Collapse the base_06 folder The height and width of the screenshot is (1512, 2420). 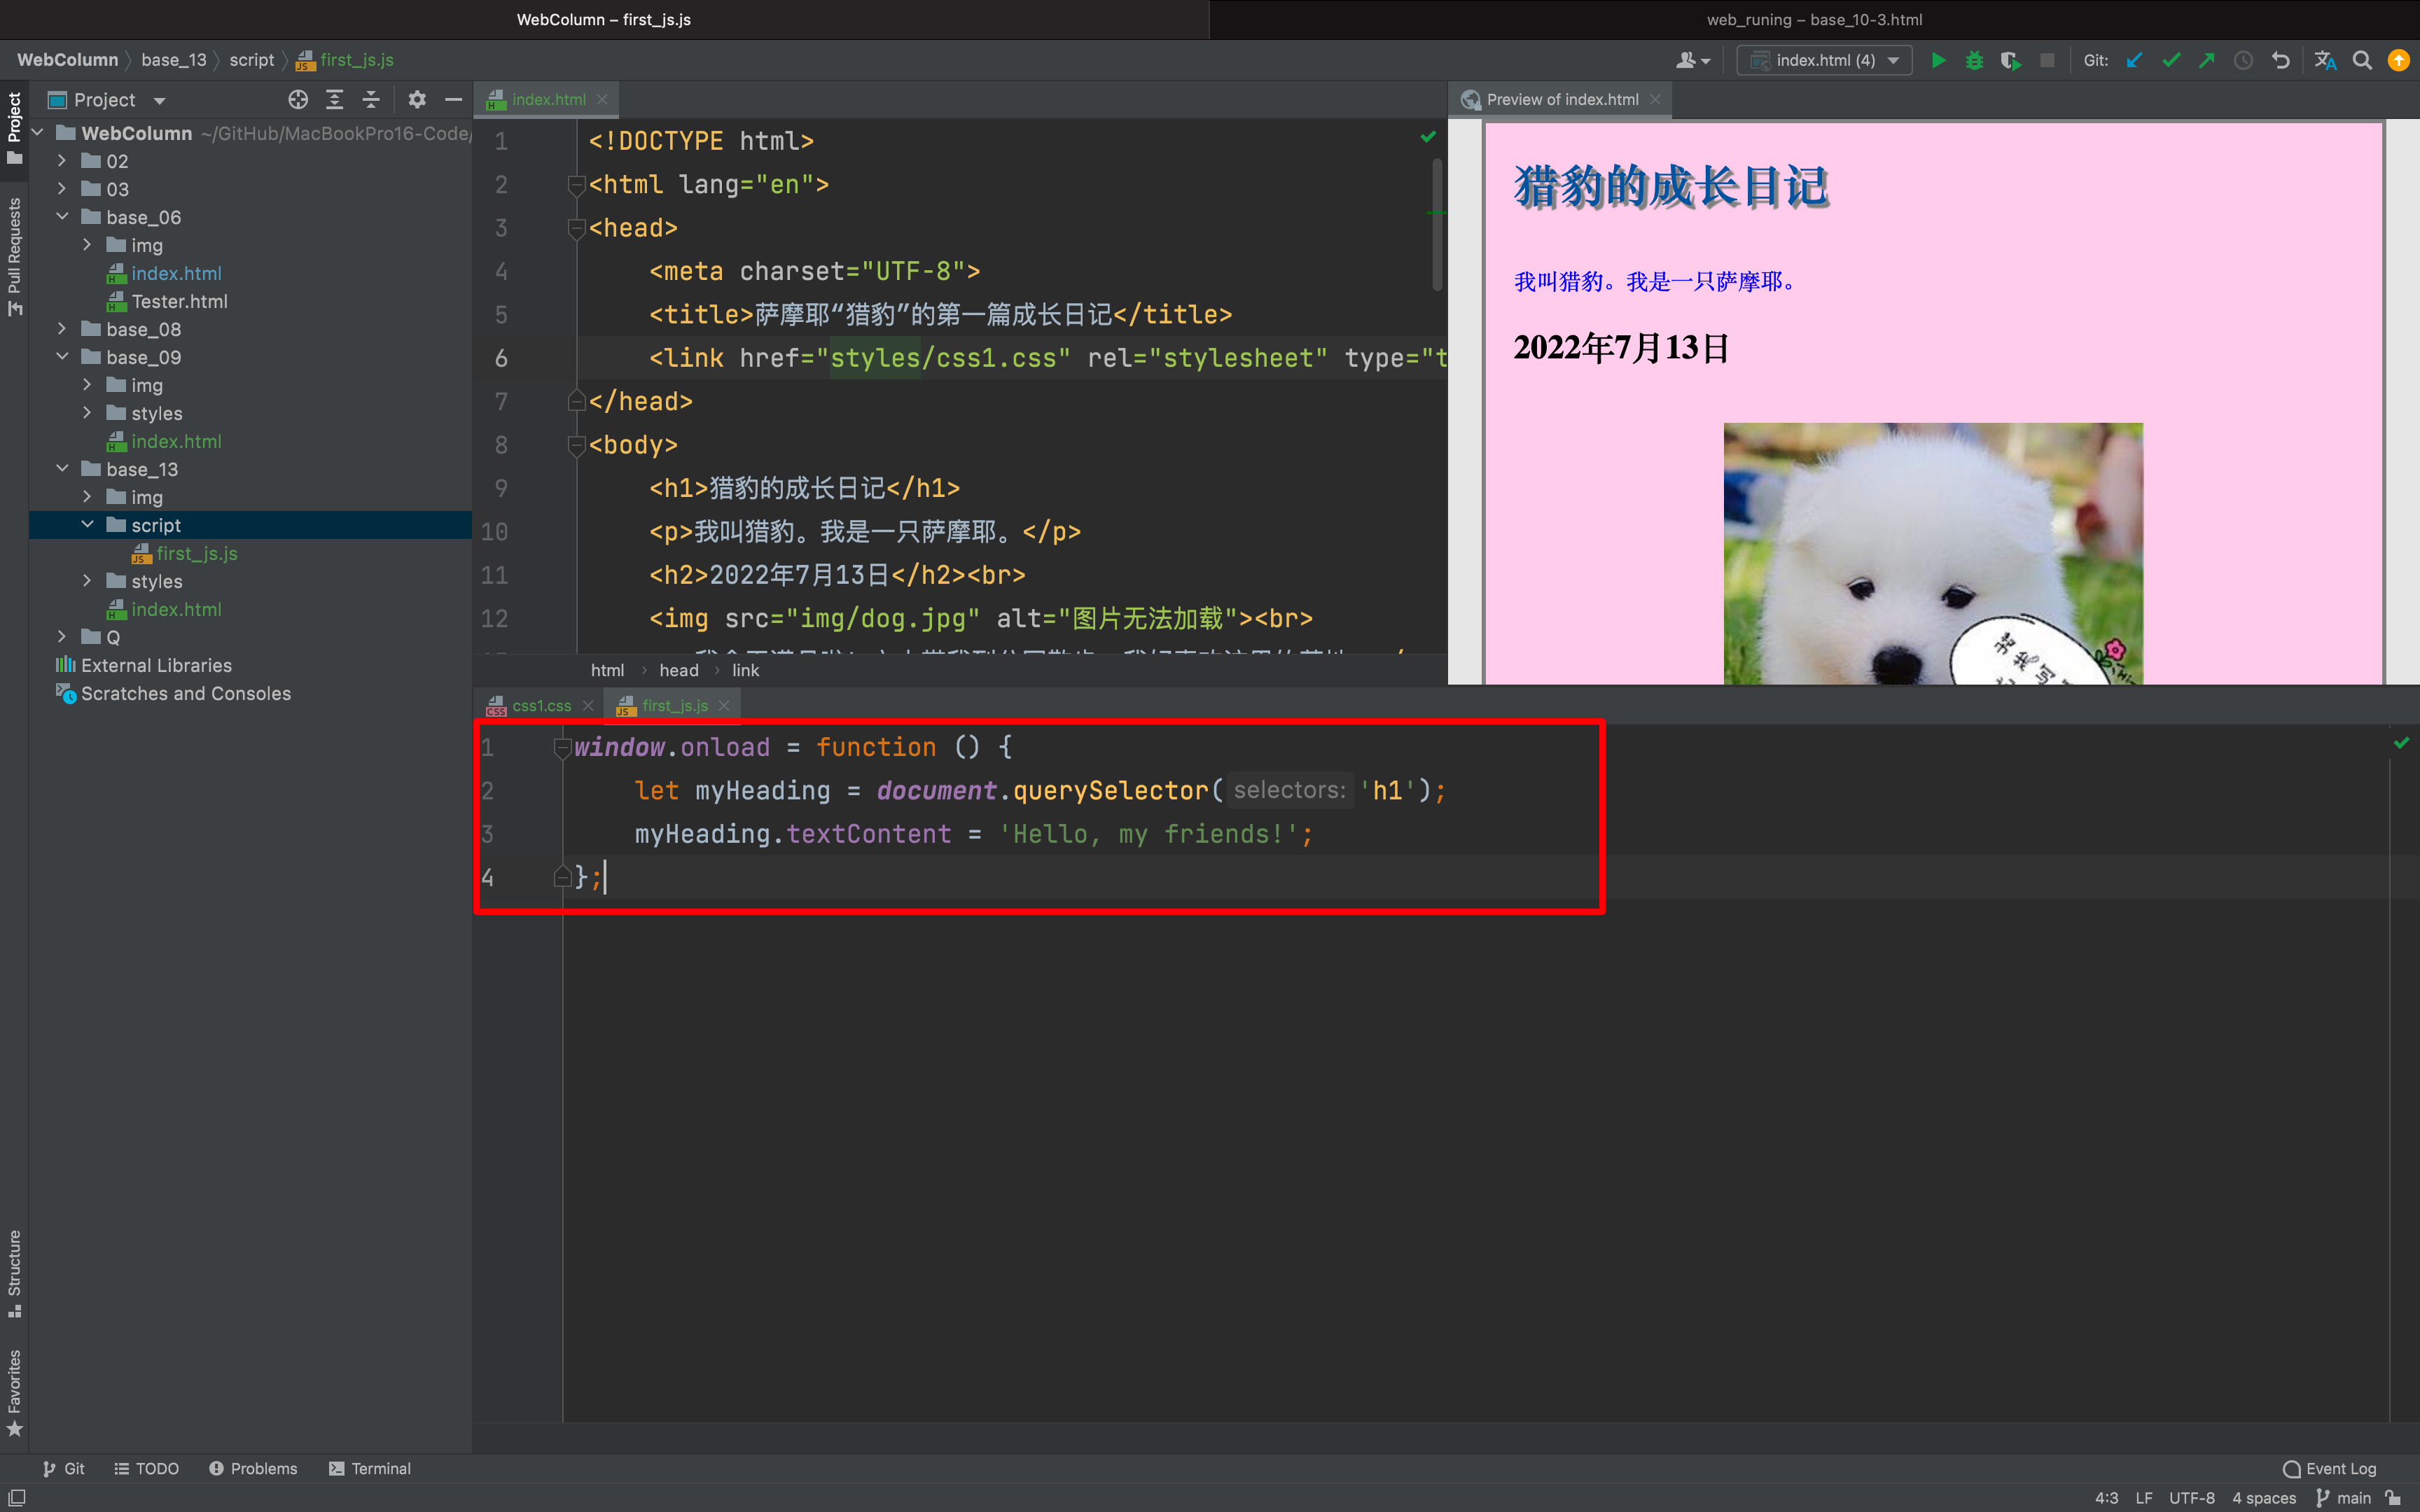pos(62,216)
